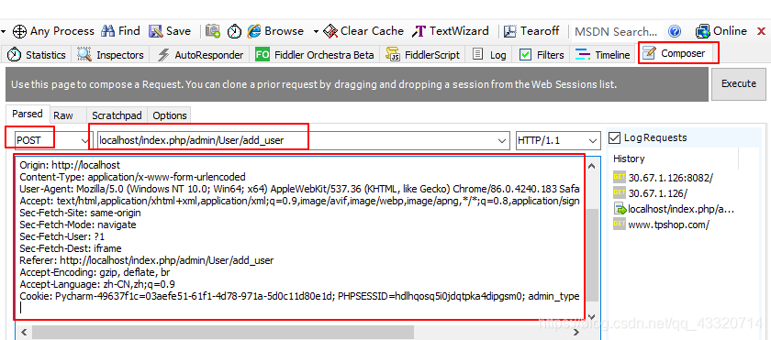Click the stopwatch timer icon
The height and width of the screenshot is (340, 771).
[x=235, y=31]
